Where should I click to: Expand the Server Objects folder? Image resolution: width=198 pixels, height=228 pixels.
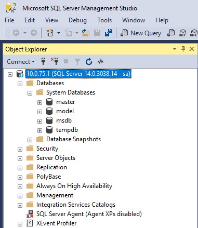(20, 159)
